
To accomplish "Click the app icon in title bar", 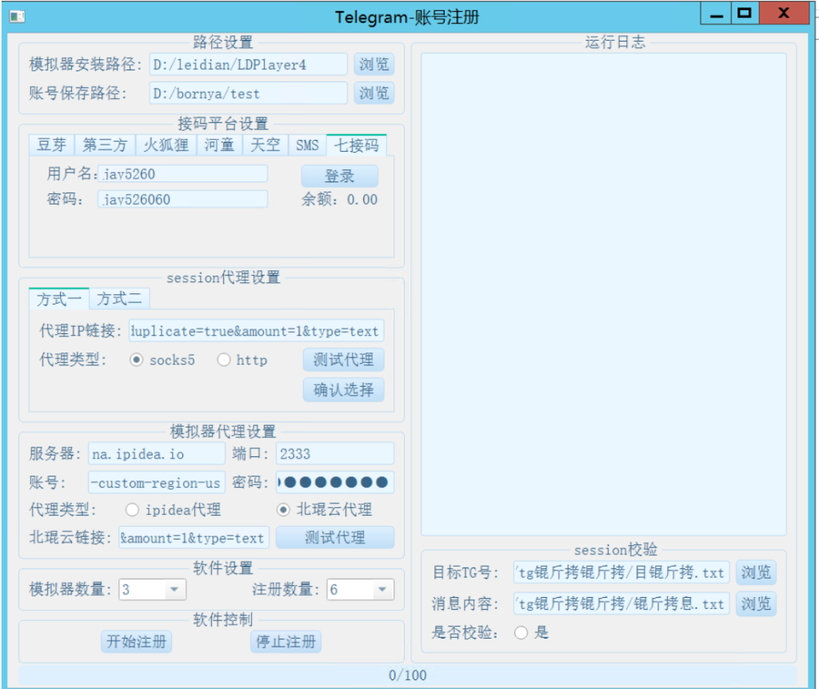I will pos(17,17).
